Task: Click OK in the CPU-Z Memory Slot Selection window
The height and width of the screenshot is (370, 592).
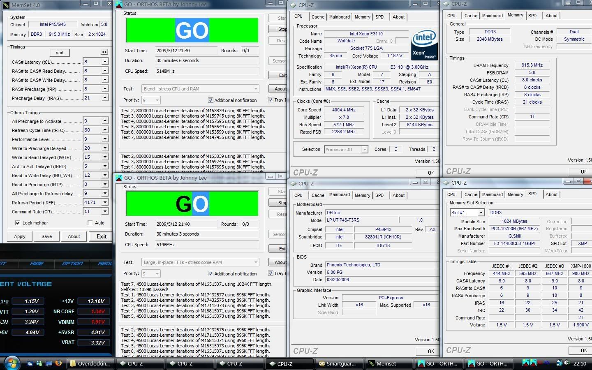Action: tap(580, 350)
